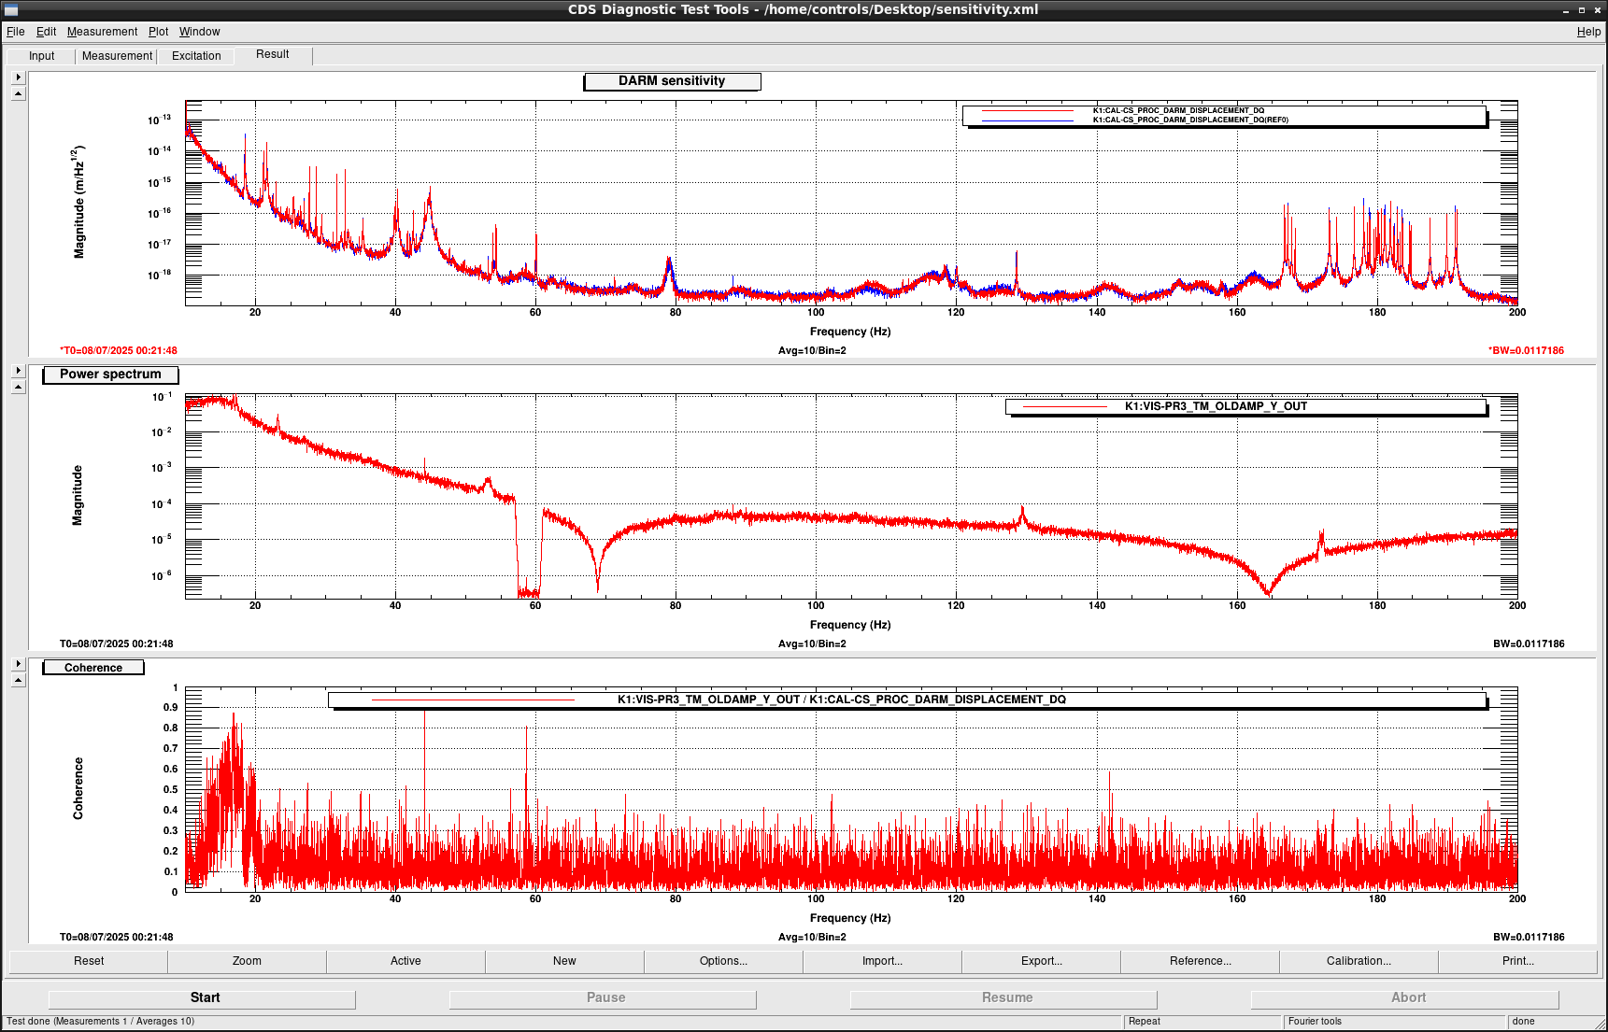Viewport: 1608px width, 1032px height.
Task: Click up arrow beside DARM sensitivity plot
Action: tap(18, 94)
